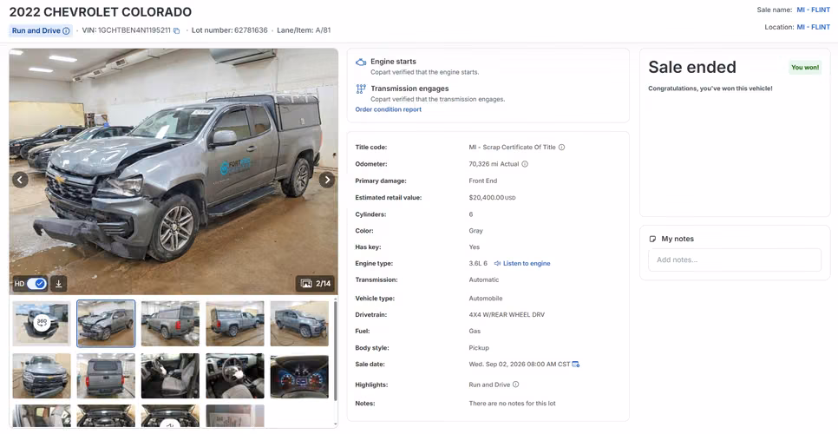Viewport: 838px width, 434px height.
Task: Copy the VIN using the copy icon
Action: click(x=177, y=31)
